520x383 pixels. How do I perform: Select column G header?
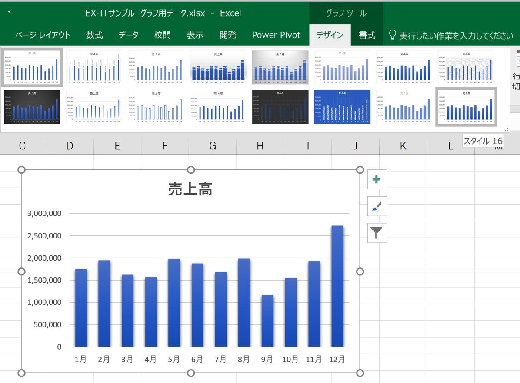(213, 146)
